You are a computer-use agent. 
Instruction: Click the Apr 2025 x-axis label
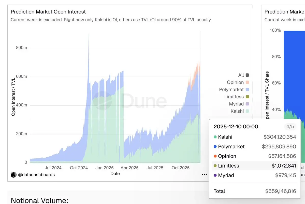click(x=129, y=168)
